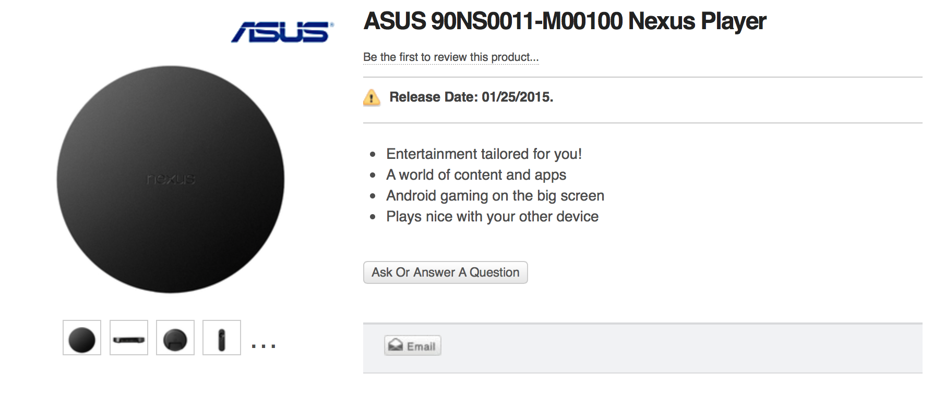The height and width of the screenshot is (398, 933).
Task: Click 'Plays nice with your other device' bullet
Action: tap(492, 217)
